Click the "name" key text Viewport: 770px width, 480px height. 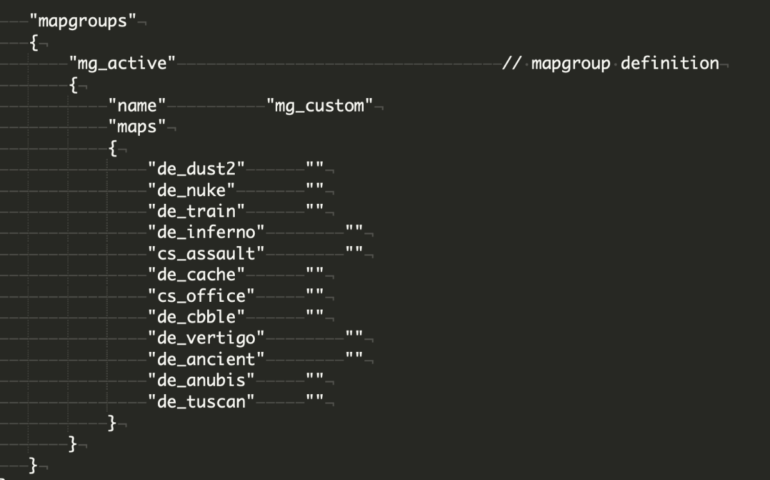point(137,106)
